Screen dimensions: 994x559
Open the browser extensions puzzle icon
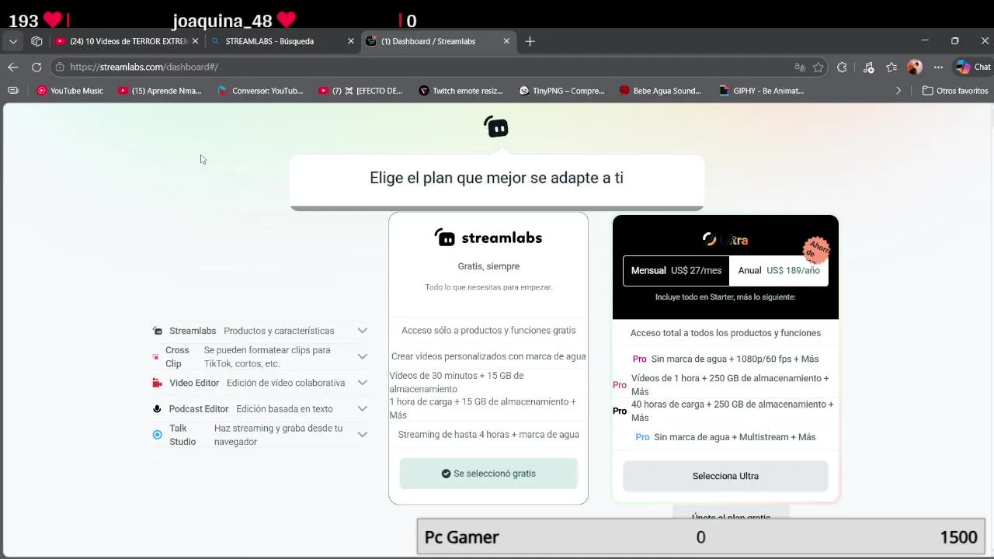point(842,68)
